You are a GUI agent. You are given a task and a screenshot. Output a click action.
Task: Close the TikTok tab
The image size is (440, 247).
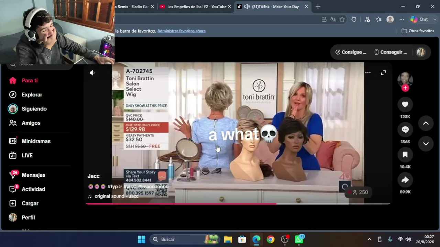pyautogui.click(x=306, y=7)
